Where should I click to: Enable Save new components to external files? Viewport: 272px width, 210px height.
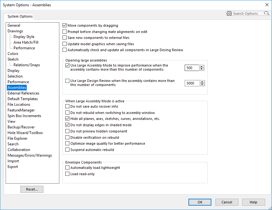(64, 38)
